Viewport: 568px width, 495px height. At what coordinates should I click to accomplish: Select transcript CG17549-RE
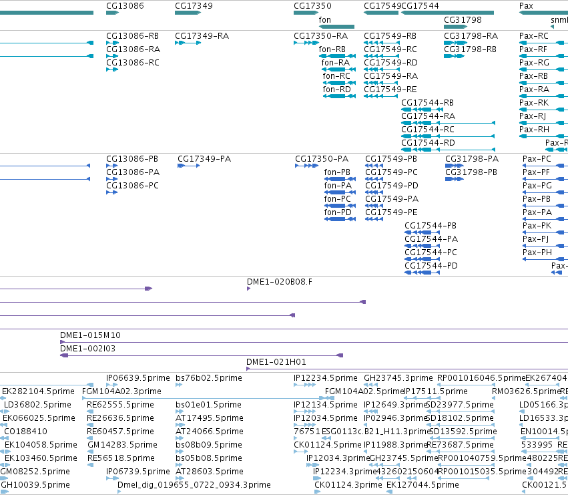pyautogui.click(x=390, y=90)
